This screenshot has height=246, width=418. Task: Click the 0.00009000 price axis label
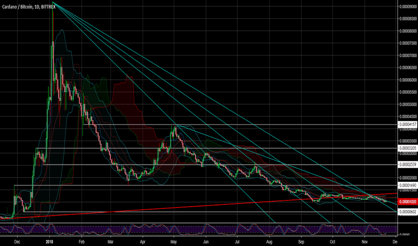pos(408,7)
